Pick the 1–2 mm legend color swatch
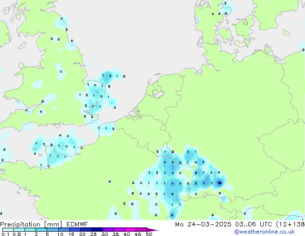Image resolution: width=305 pixels, height=236 pixels. 30,230
